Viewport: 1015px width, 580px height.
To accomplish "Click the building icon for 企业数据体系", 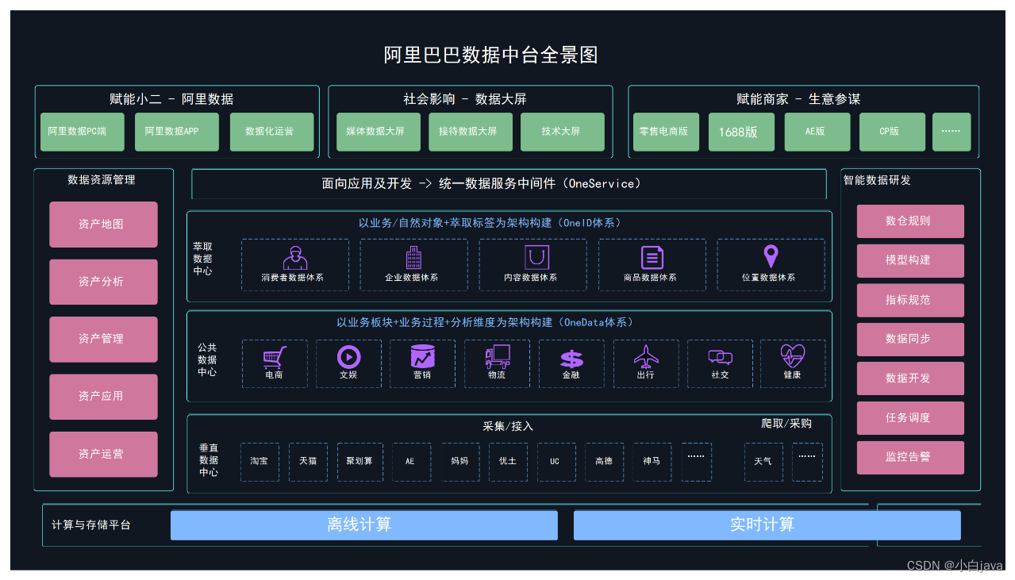I will (413, 257).
